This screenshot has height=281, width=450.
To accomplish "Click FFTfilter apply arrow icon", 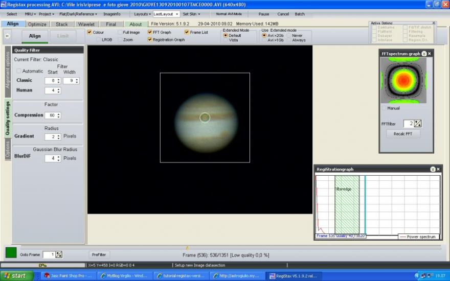I will (418, 124).
